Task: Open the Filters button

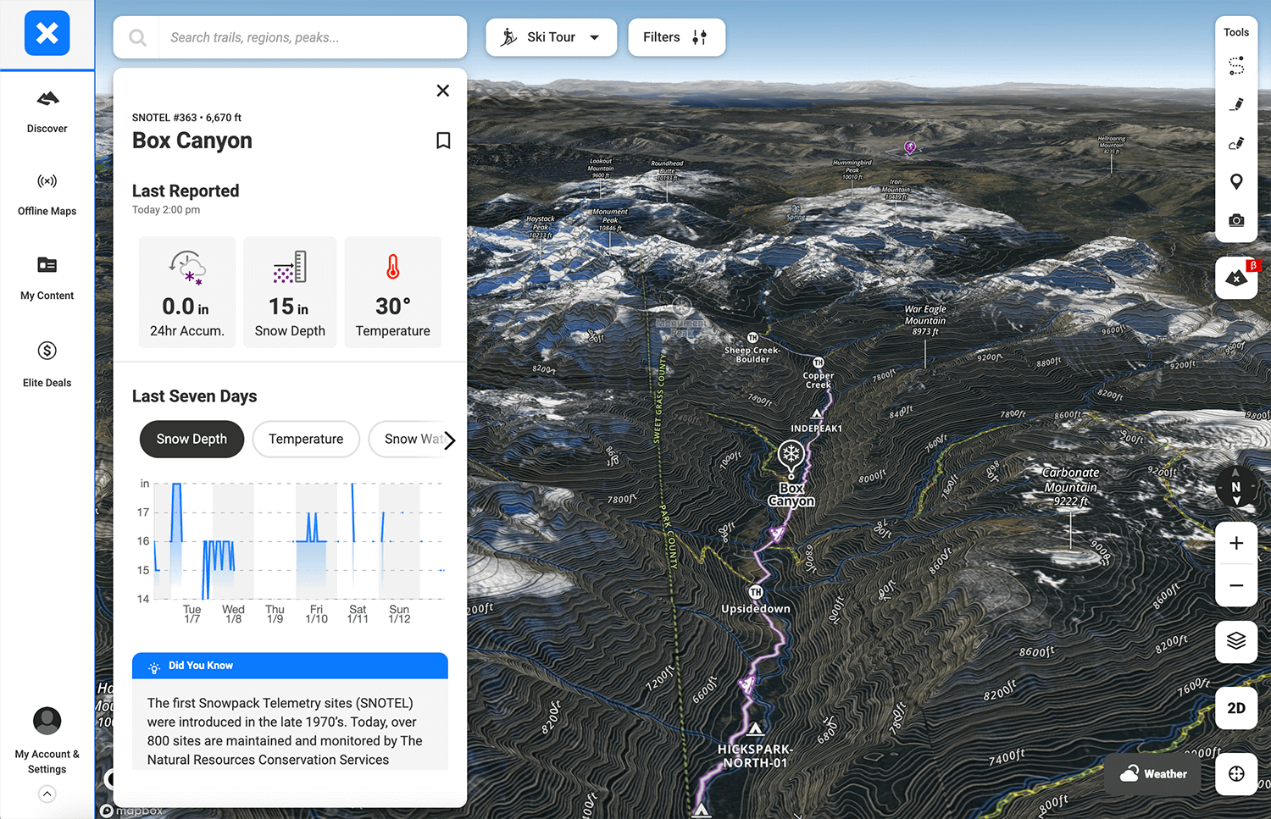Action: (676, 37)
